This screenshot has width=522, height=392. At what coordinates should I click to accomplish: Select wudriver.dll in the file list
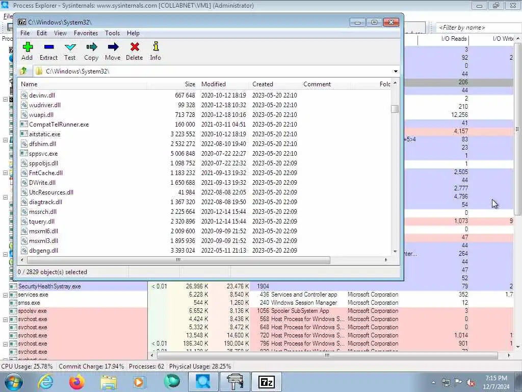coord(45,105)
